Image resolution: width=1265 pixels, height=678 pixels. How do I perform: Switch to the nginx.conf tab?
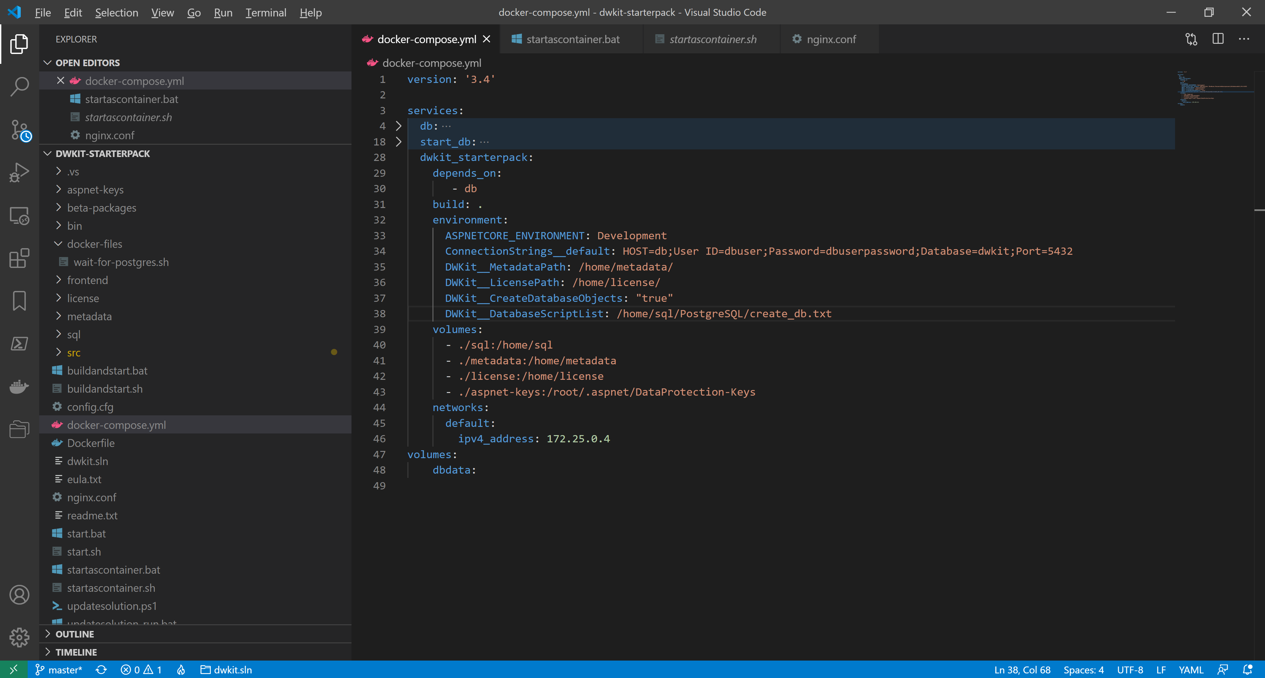(x=829, y=39)
